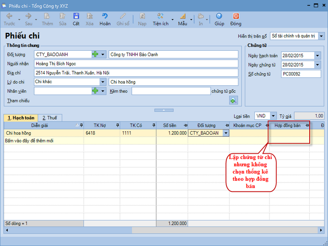Click the Người nhận name field
Screen dimensions: 328x246
(136, 64)
